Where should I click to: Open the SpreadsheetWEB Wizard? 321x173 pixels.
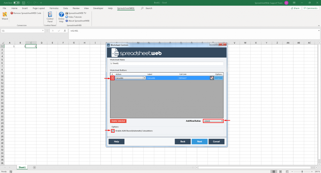tap(5, 16)
